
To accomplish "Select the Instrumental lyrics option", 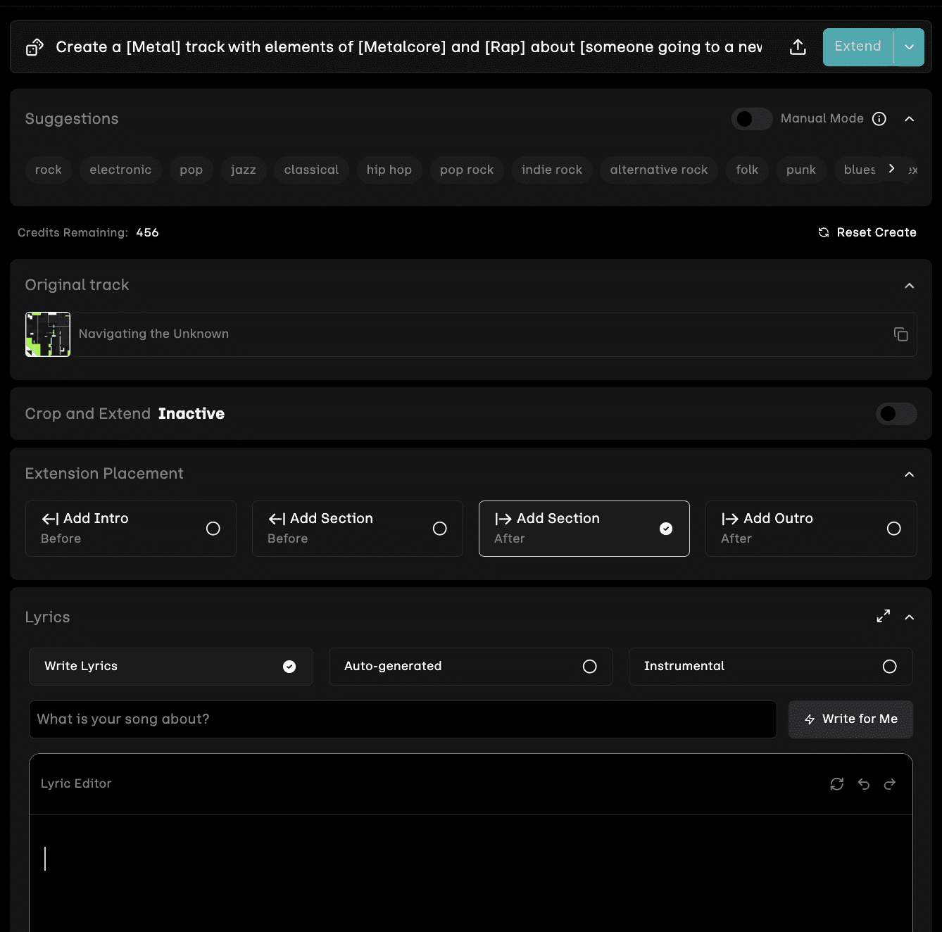I will click(x=770, y=667).
